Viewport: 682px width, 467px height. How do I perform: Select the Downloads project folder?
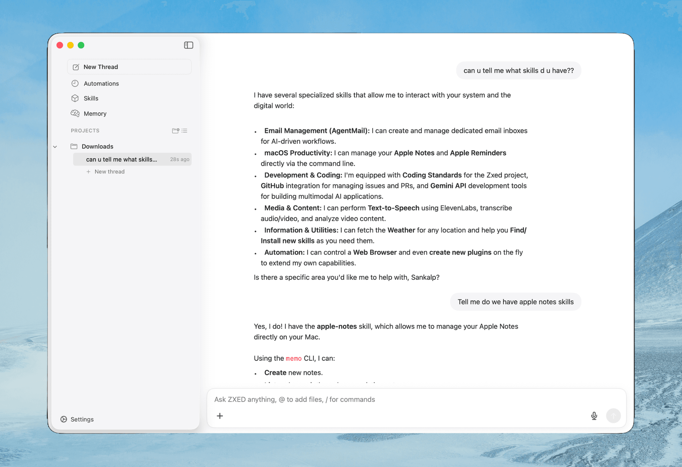97,147
